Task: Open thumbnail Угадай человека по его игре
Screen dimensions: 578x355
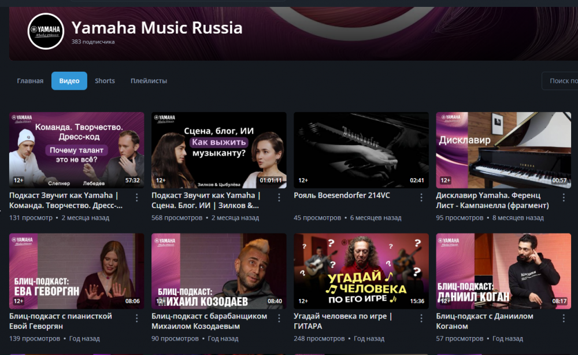Action: (361, 271)
